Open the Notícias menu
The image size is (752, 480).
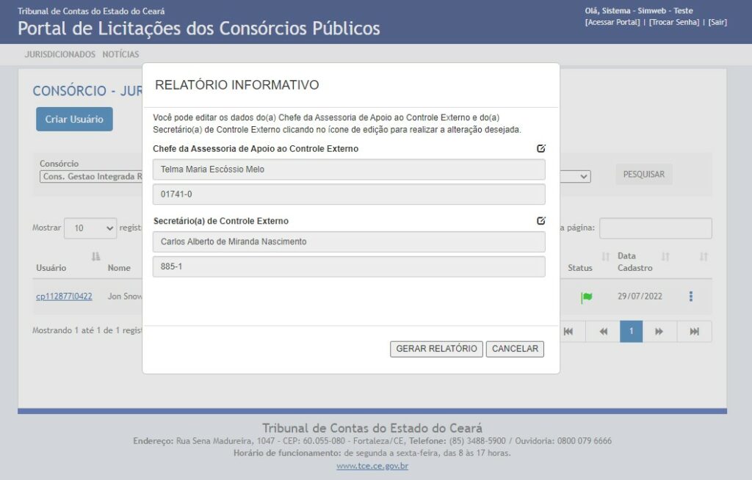click(x=120, y=54)
